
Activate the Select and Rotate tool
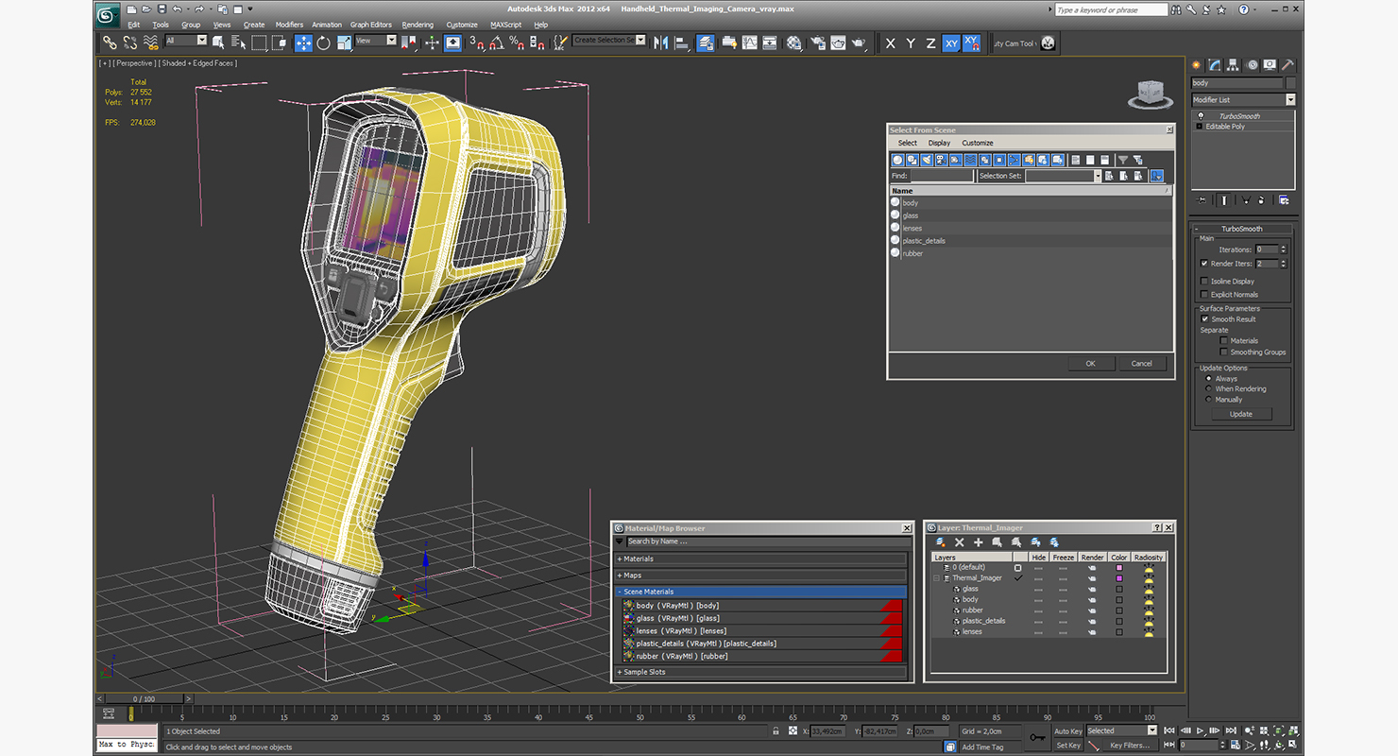tap(324, 43)
